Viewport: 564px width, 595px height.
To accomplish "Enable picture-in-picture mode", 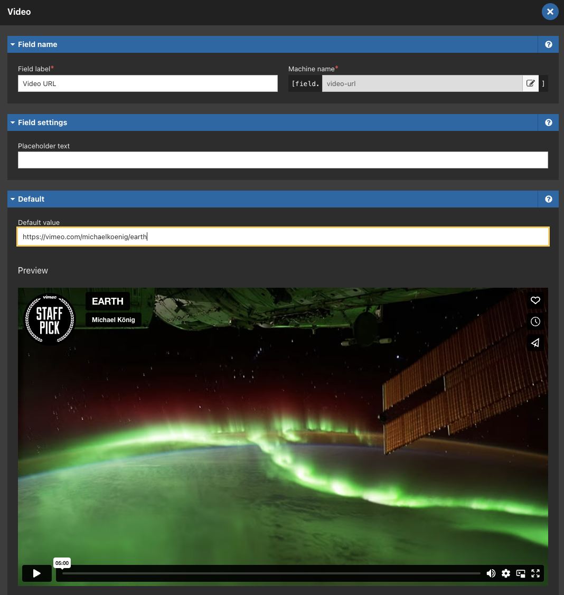I will pyautogui.click(x=521, y=573).
